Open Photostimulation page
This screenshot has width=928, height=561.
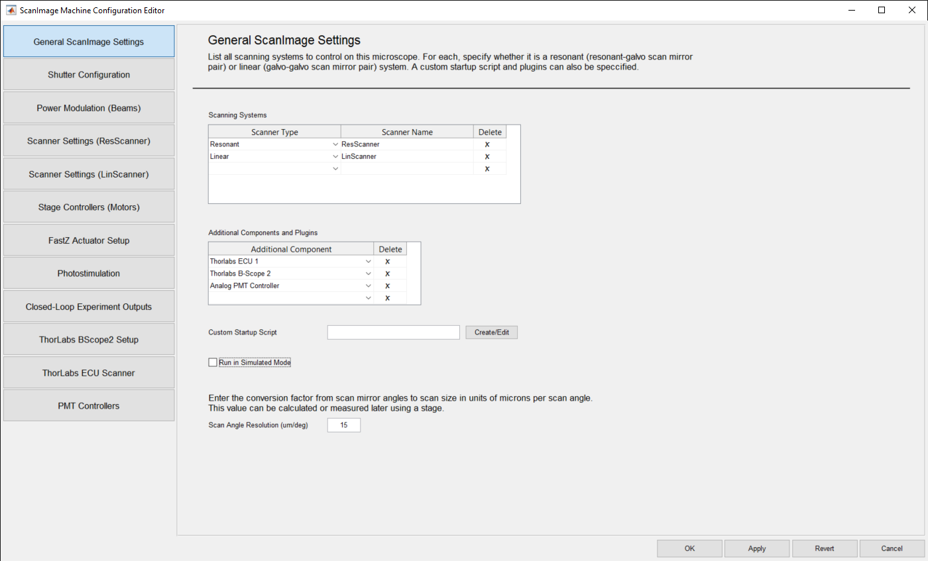pos(89,273)
